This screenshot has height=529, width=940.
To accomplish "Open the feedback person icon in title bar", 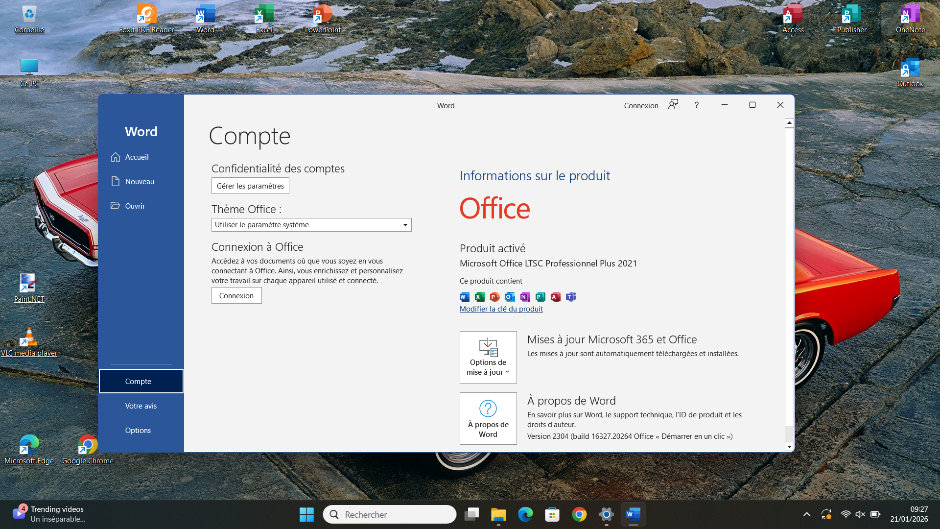I will [x=673, y=105].
